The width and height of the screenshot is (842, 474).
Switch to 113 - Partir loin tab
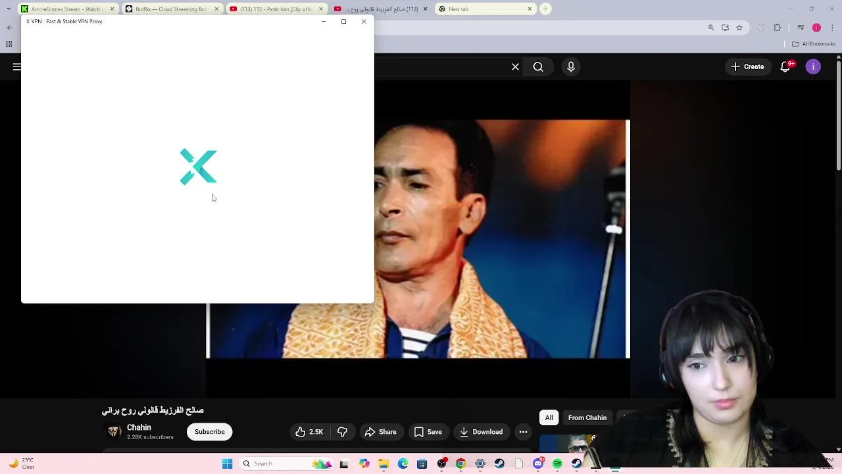point(276,9)
